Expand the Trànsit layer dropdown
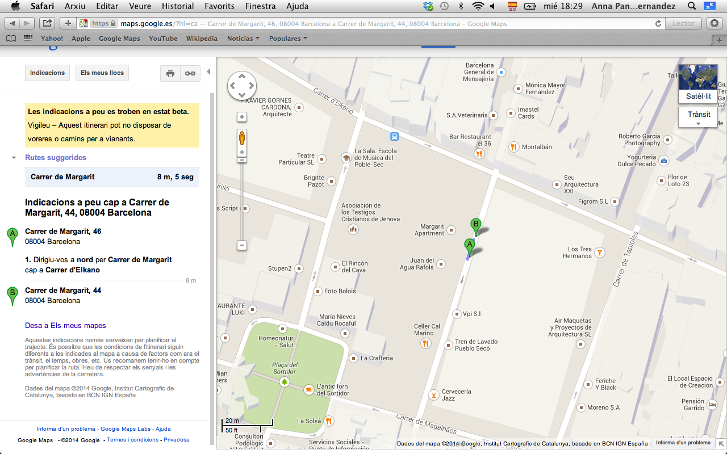The width and height of the screenshot is (727, 454). (699, 117)
